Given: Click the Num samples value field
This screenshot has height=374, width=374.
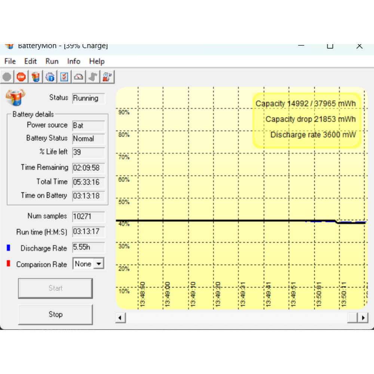Looking at the screenshot, I should 89,217.
